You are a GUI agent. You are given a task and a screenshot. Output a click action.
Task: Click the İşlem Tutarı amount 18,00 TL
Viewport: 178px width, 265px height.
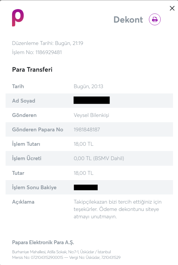point(83,144)
